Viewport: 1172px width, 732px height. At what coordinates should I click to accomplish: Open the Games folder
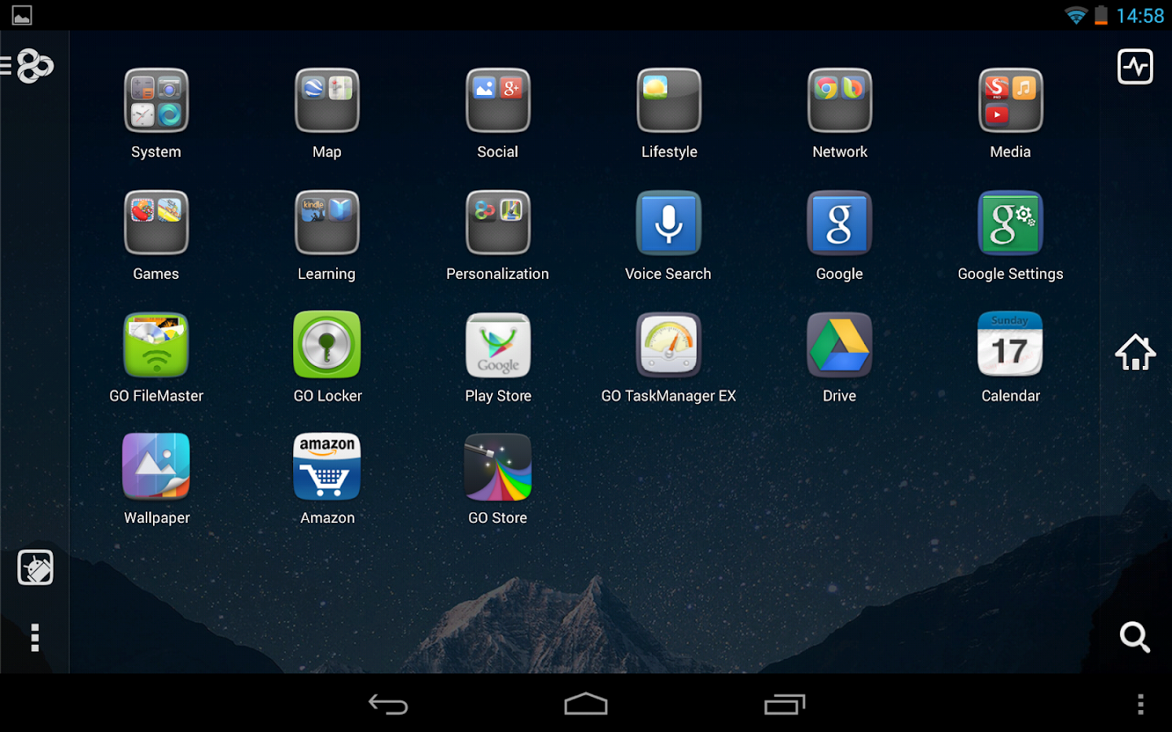pos(156,223)
